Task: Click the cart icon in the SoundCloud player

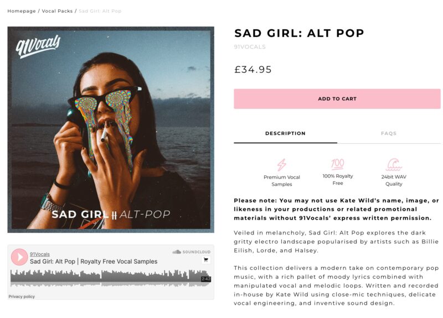Action: coord(206,260)
